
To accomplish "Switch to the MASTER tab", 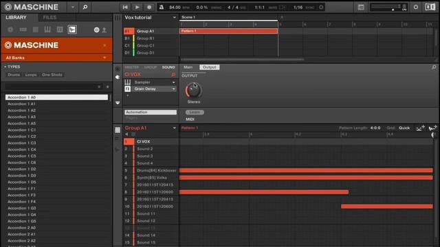I will pos(131,67).
